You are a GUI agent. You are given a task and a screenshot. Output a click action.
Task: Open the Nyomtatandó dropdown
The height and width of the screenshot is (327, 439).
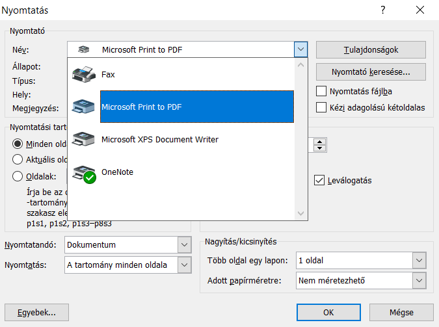coord(184,244)
